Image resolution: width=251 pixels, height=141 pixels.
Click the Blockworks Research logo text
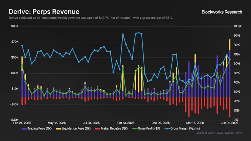coord(222,12)
